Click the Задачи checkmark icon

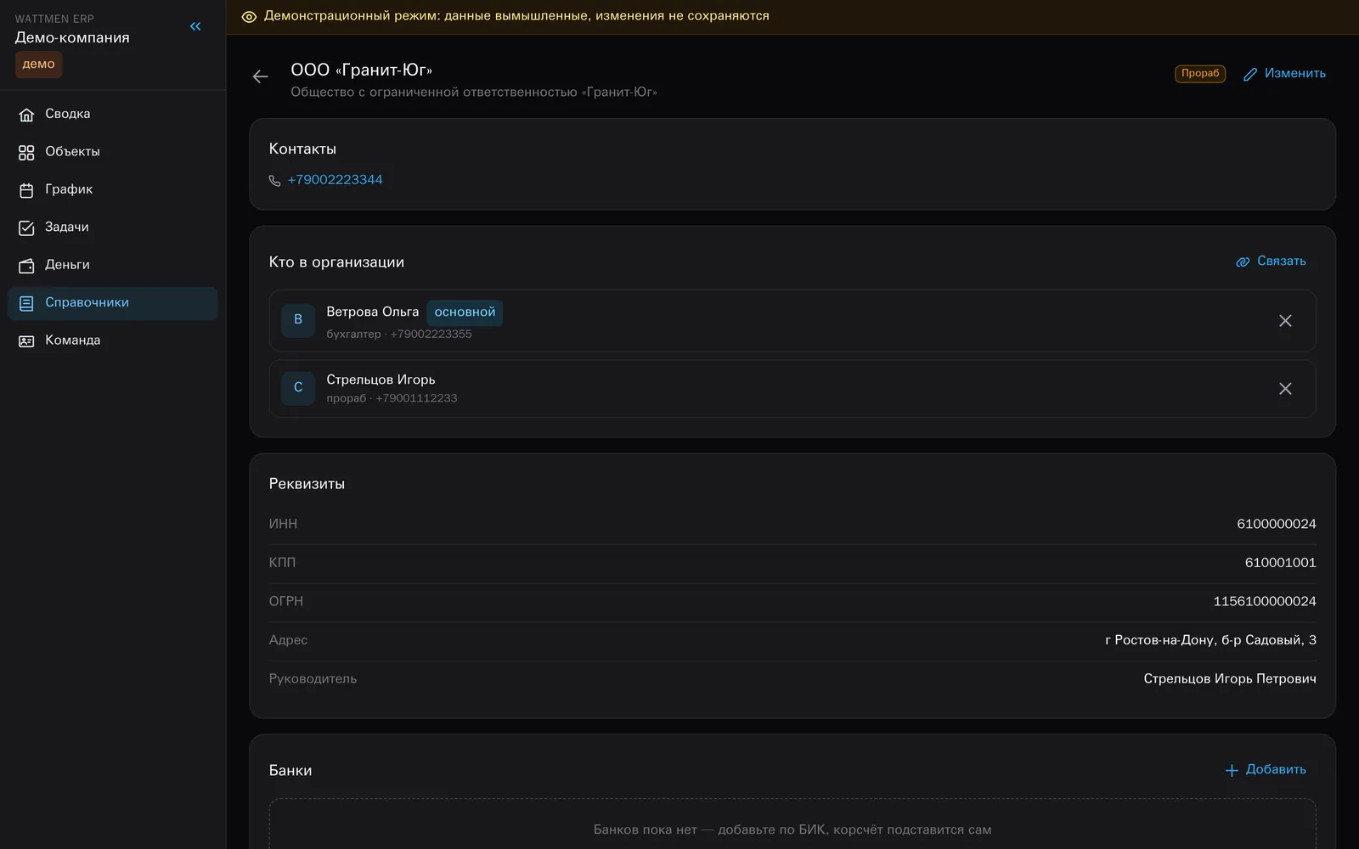[x=26, y=228]
